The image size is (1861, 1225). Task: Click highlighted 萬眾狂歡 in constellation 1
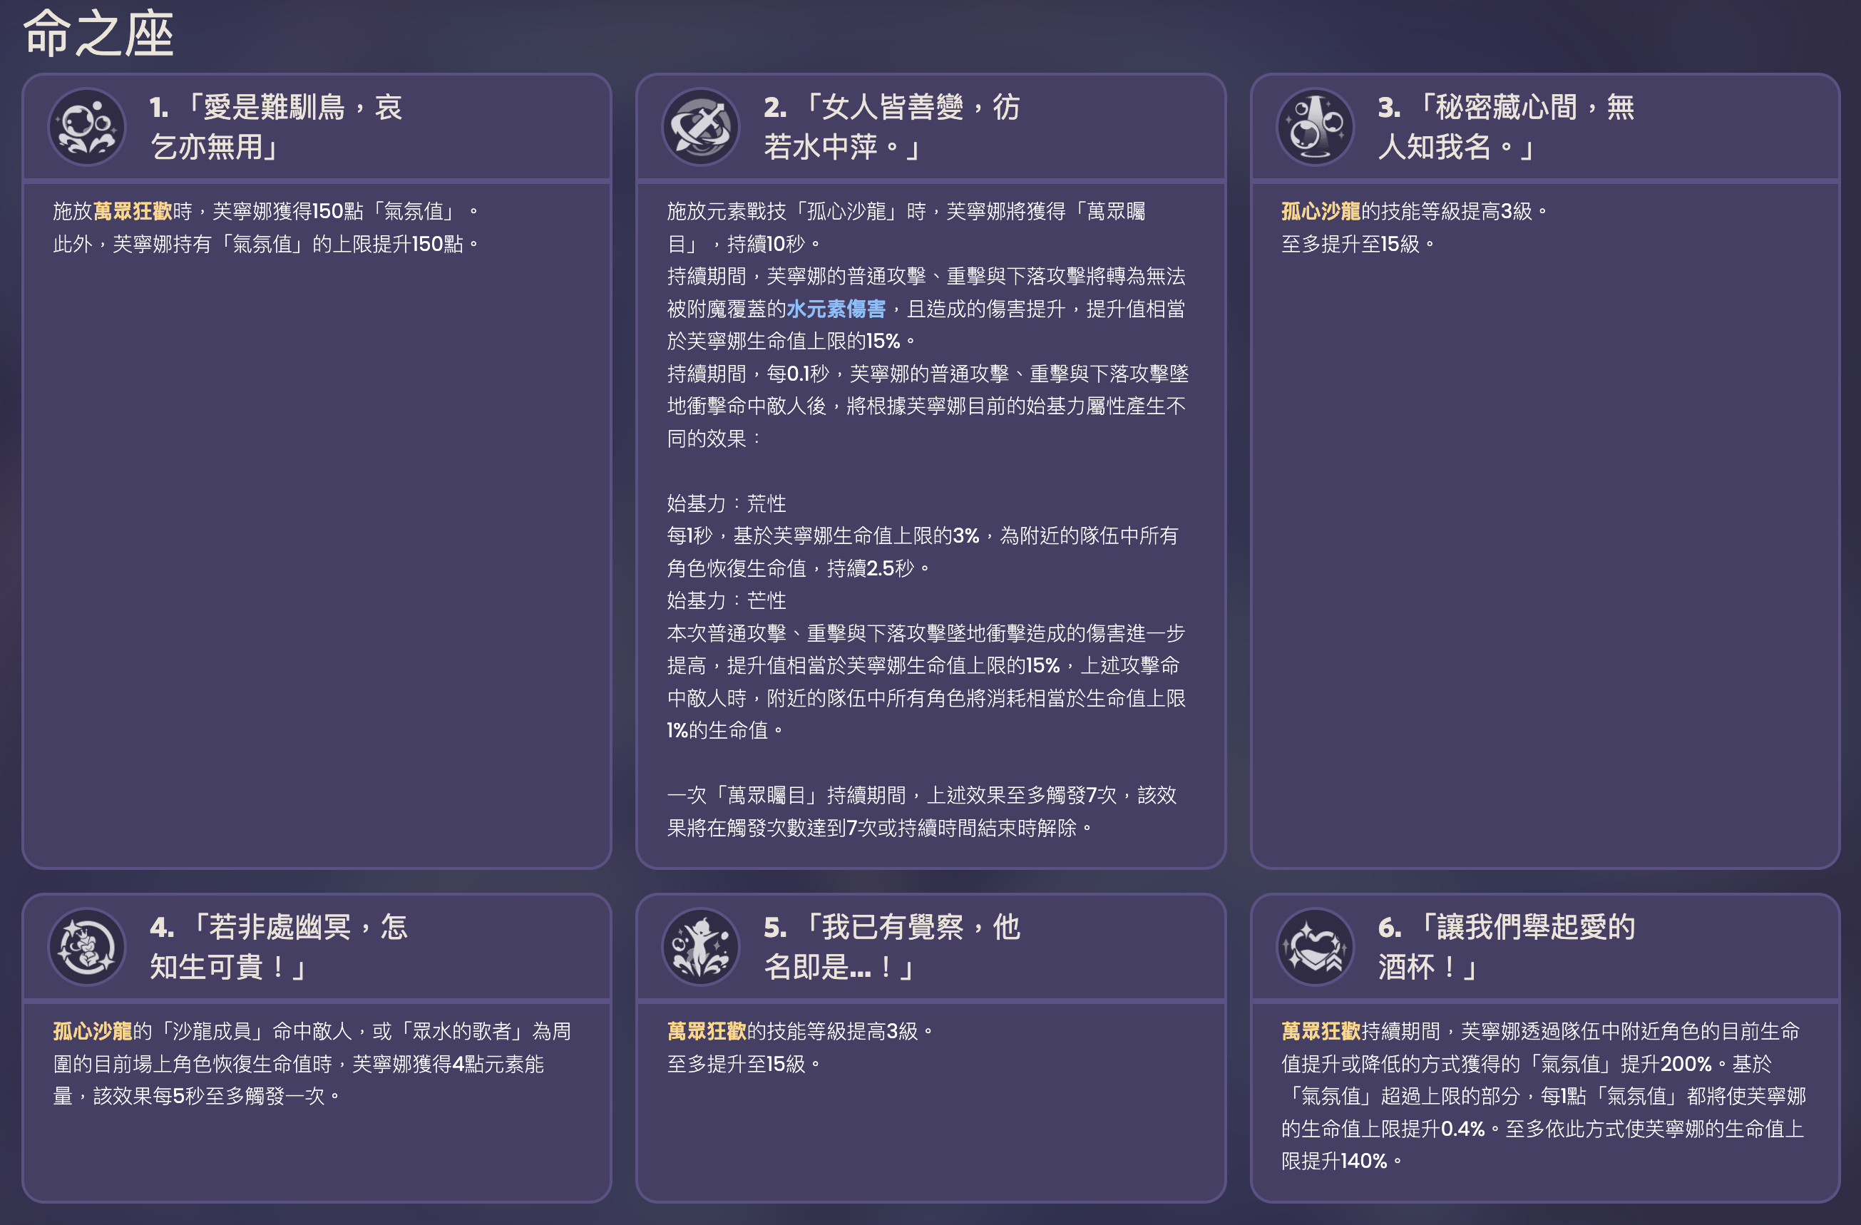[132, 211]
